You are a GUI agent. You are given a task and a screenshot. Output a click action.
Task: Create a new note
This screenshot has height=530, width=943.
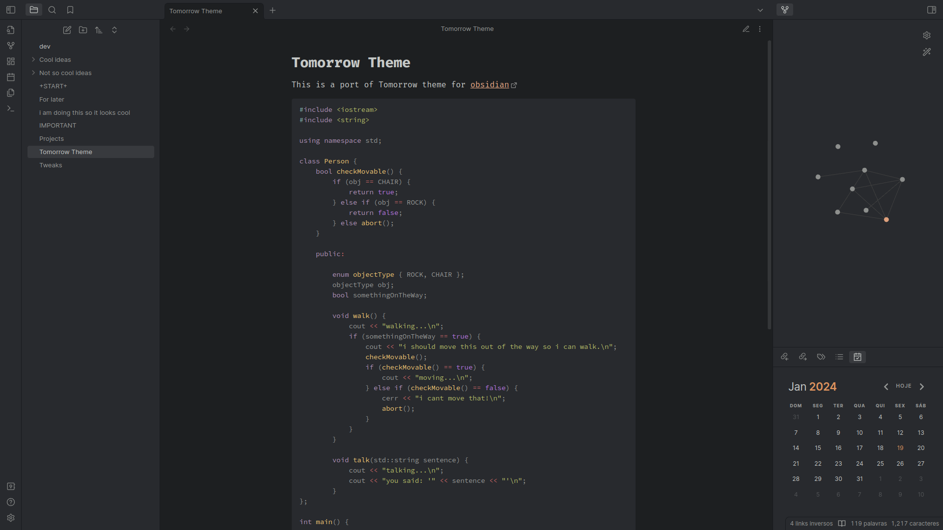[67, 30]
